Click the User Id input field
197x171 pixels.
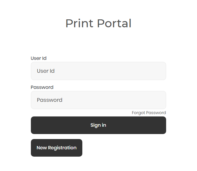[98, 71]
